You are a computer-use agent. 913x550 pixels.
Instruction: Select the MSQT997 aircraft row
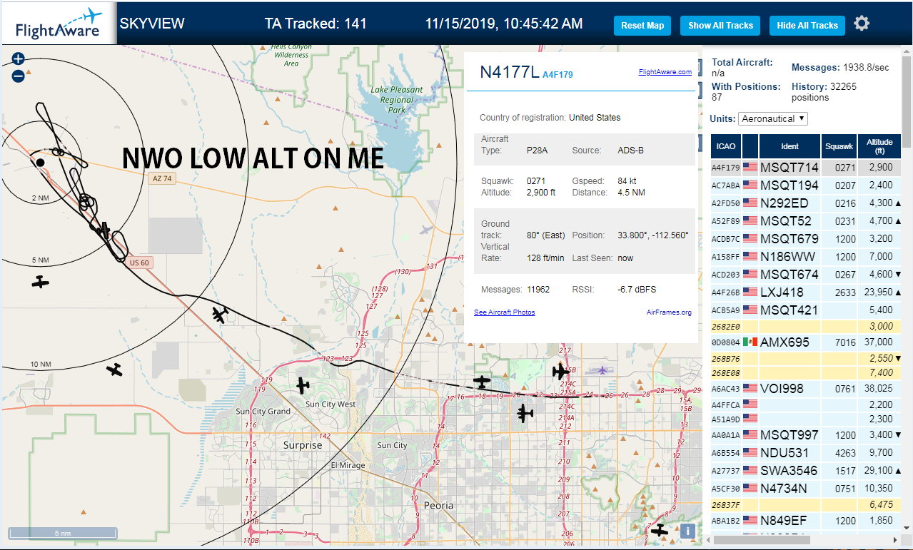click(807, 435)
